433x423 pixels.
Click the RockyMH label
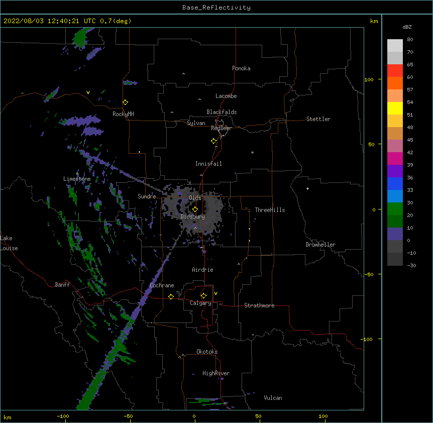point(123,114)
